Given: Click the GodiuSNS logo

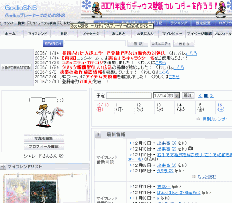Looking at the screenshot, I should (x=21, y=8).
